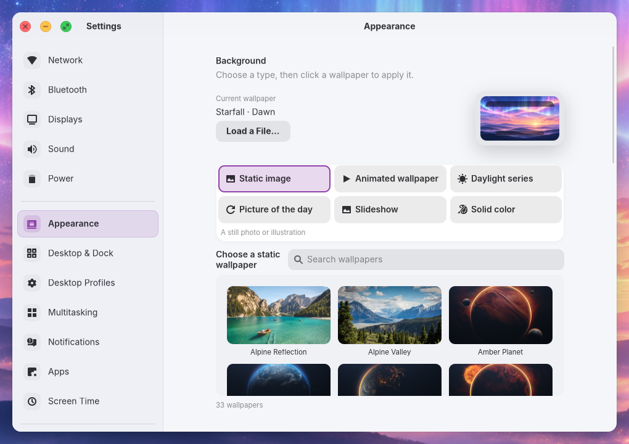Click the fill icon on Solid color
629x444 pixels.
click(x=462, y=210)
